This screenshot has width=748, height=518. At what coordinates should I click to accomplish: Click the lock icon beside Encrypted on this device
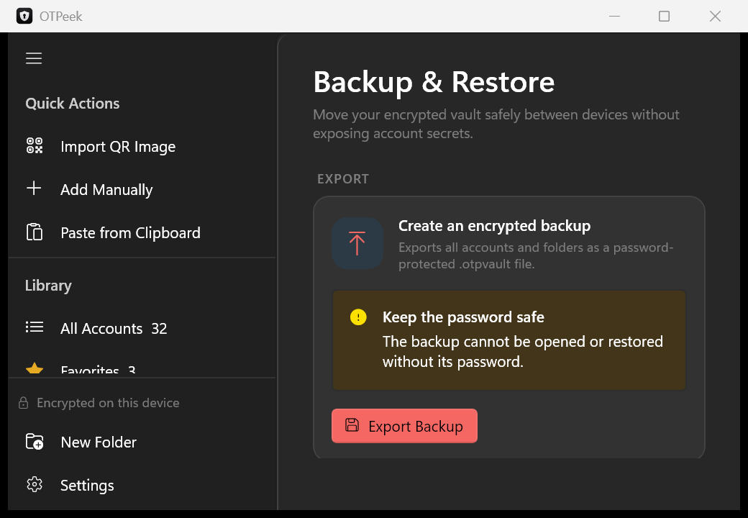[23, 403]
